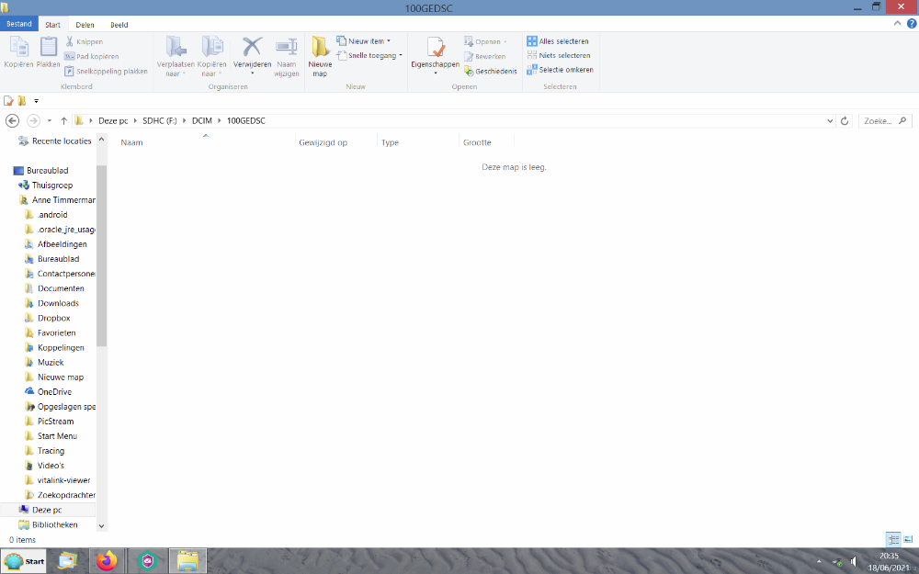Open Eigenschappen properties icon

point(435,50)
